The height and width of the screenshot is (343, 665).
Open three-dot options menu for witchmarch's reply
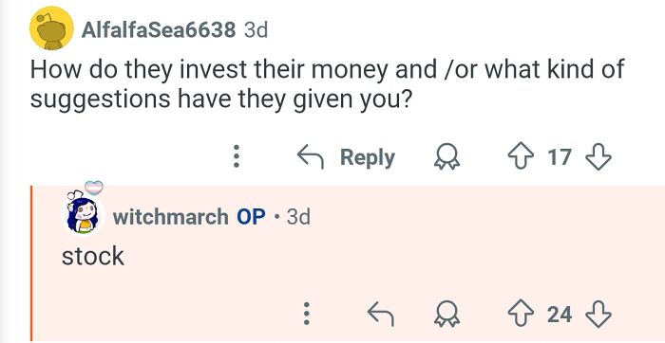coord(307,314)
